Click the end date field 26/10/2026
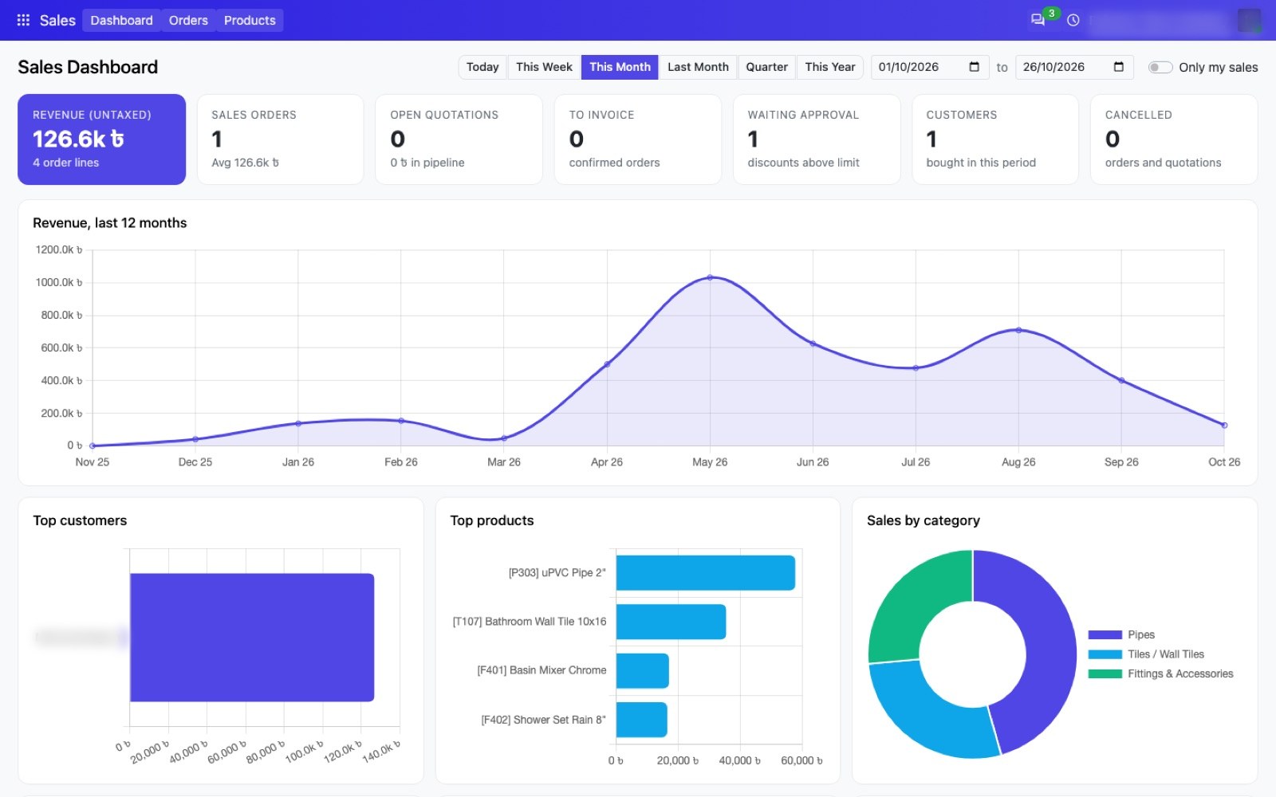This screenshot has width=1276, height=797. (1074, 67)
